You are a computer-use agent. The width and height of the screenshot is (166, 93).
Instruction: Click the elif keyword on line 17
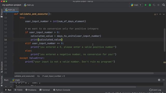tap(28, 43)
